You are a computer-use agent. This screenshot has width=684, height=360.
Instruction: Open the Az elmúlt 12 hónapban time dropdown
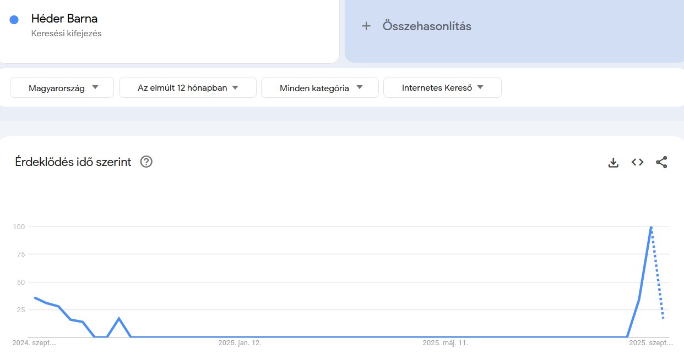point(187,87)
